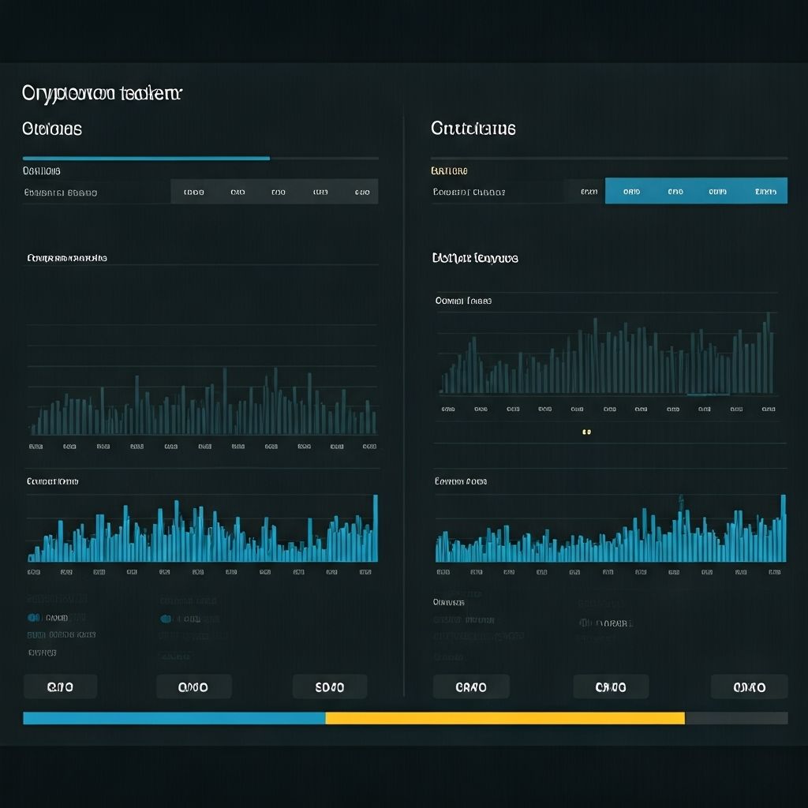Select the first timeframe segment in Options panel
Image resolution: width=808 pixels, height=808 pixels.
coord(193,191)
